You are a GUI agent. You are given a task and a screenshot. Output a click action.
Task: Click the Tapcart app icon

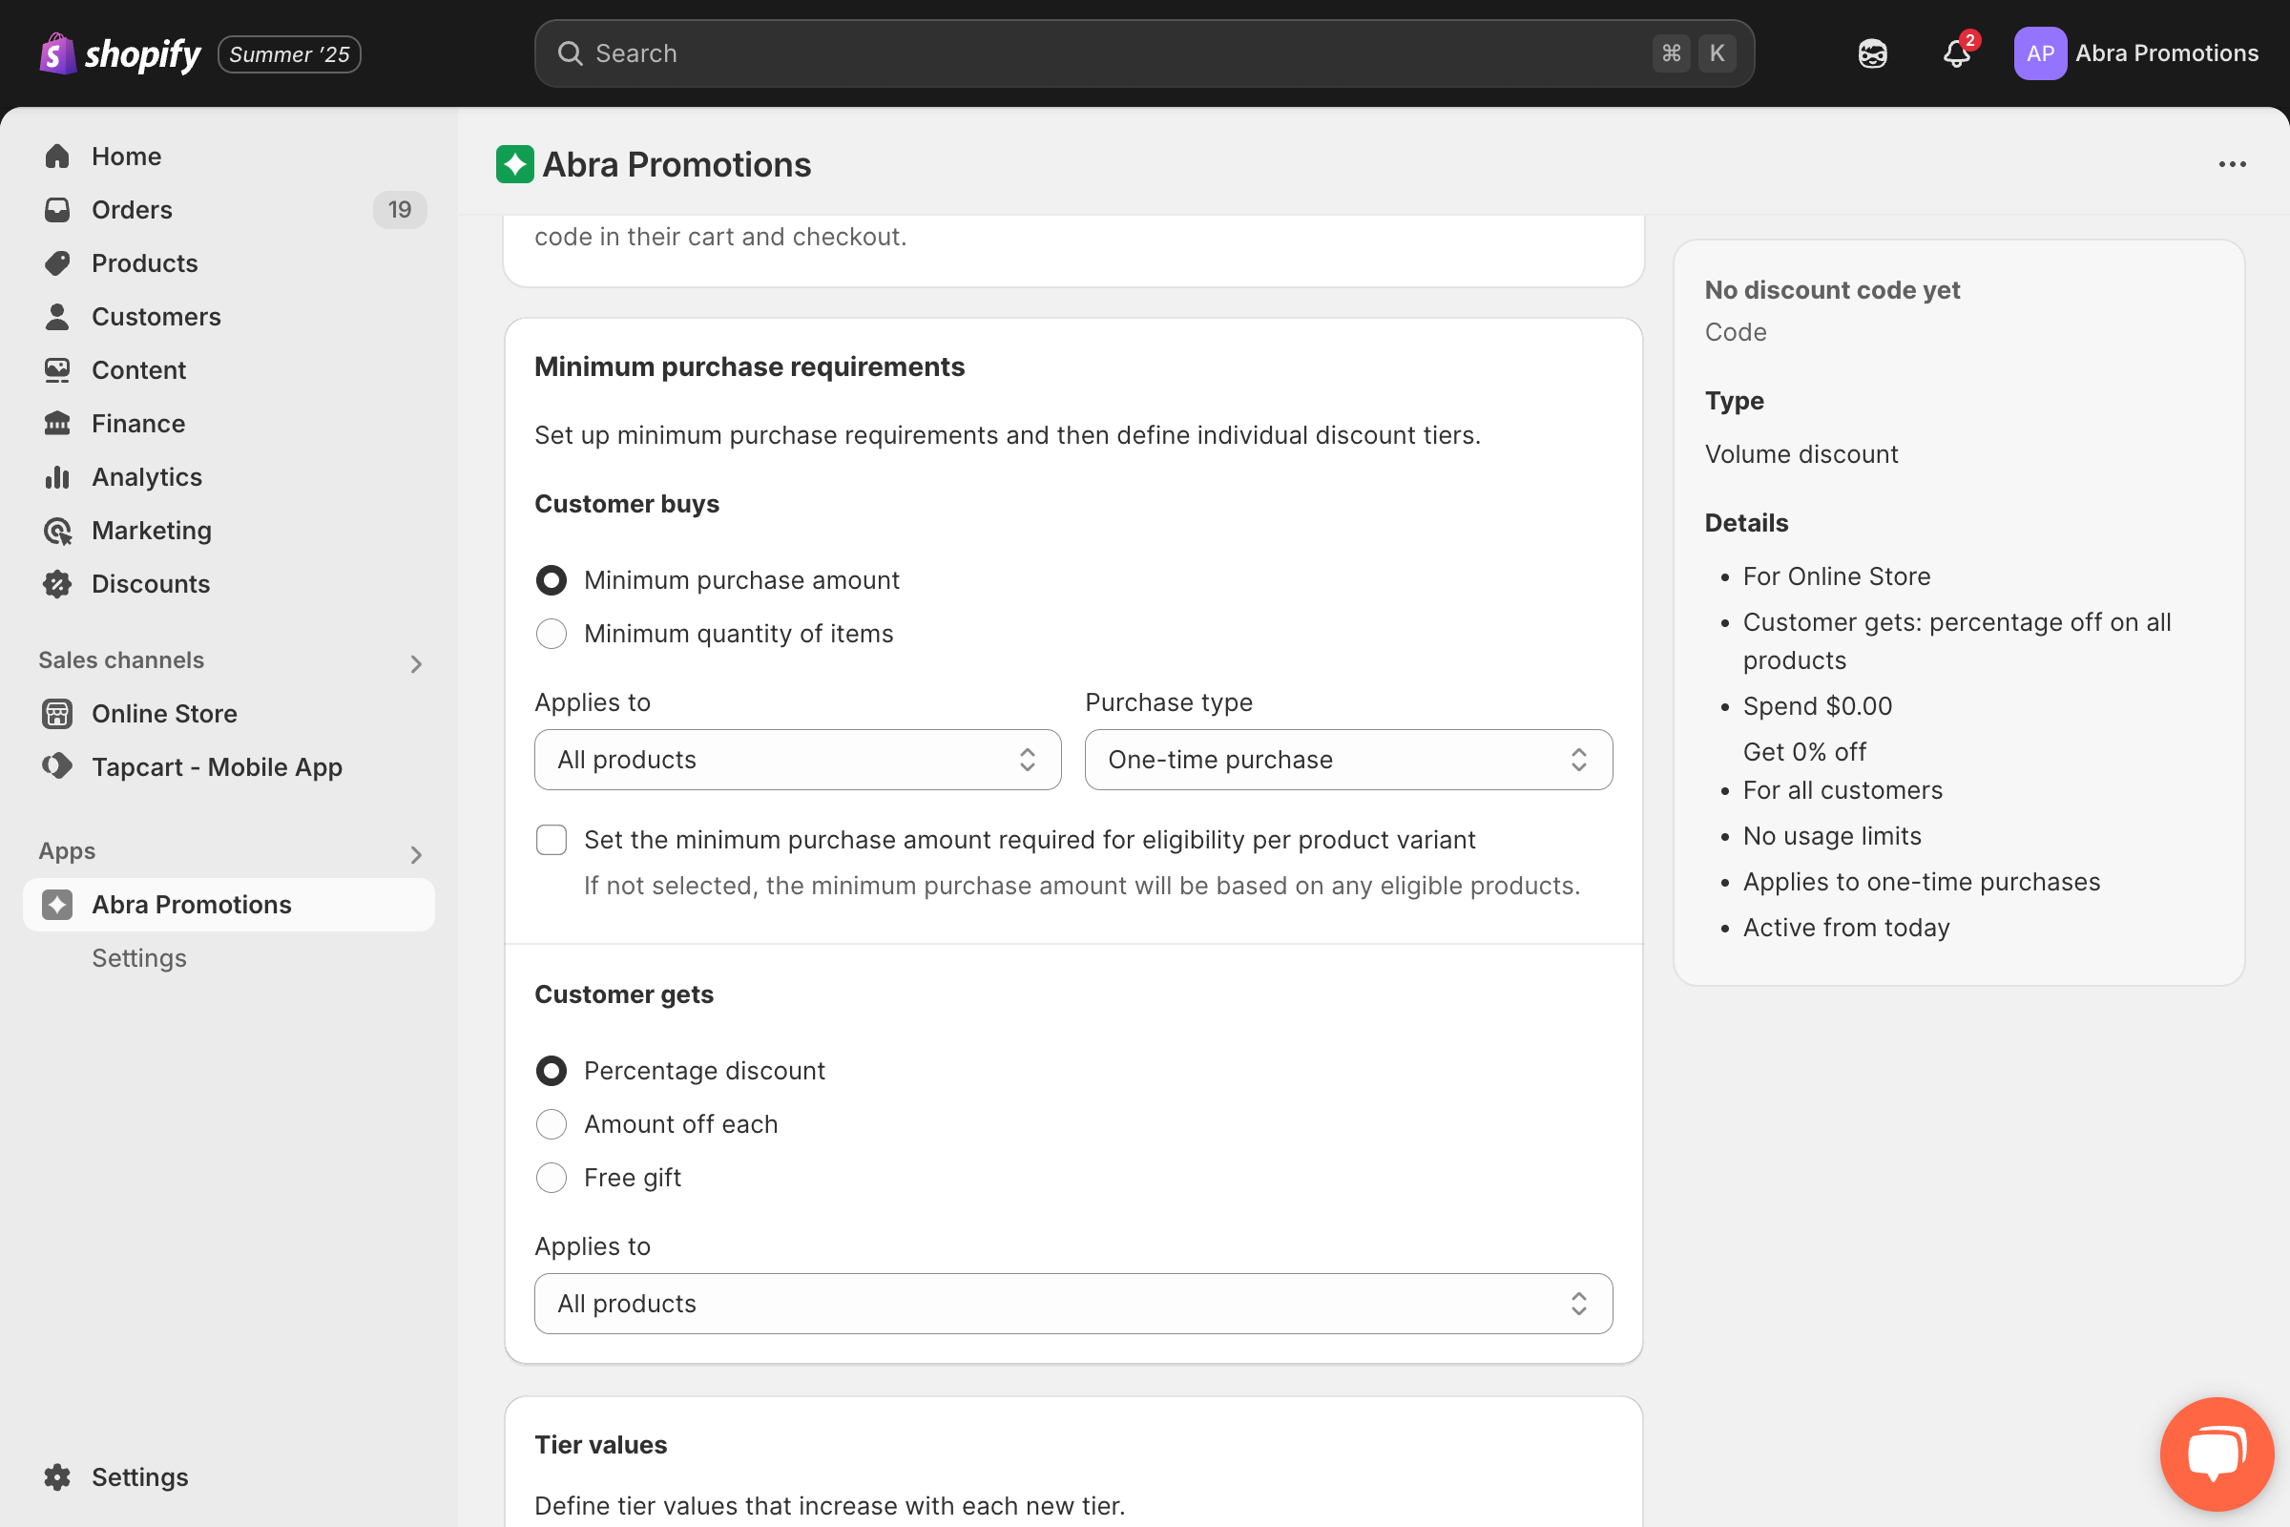click(57, 766)
